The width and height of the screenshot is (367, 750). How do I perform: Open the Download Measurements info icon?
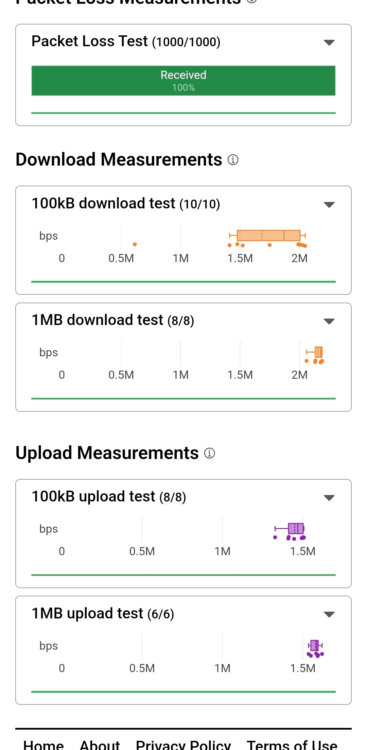(233, 159)
